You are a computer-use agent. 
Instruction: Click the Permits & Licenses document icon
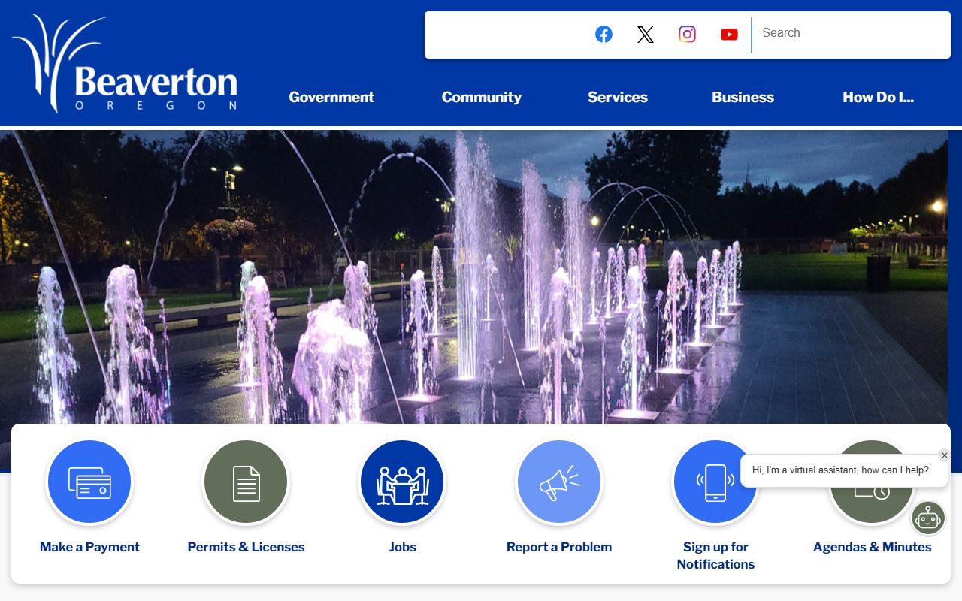pyautogui.click(x=246, y=482)
